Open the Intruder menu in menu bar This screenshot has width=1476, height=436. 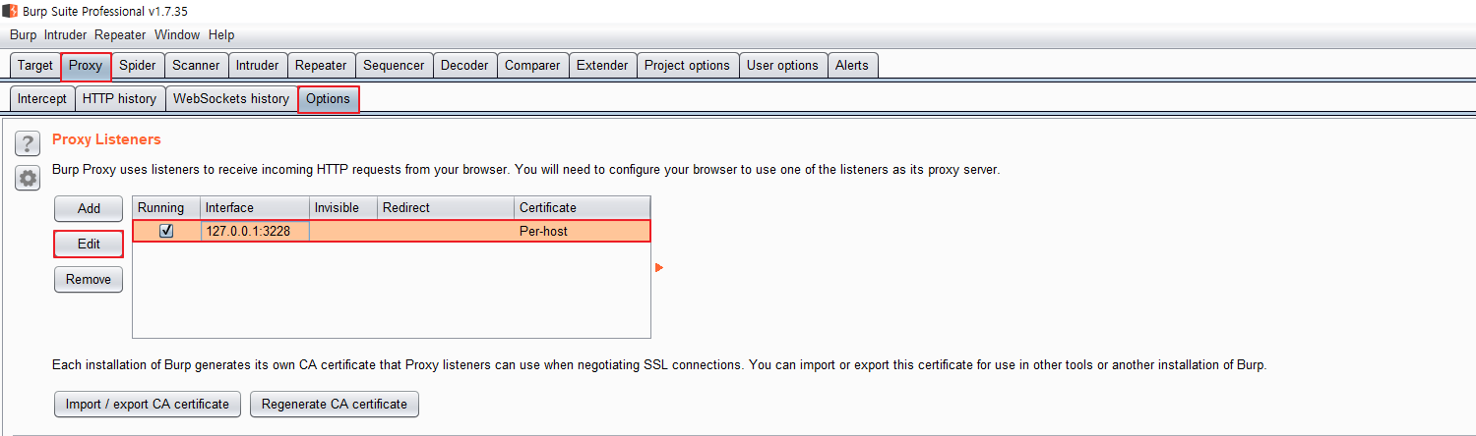pyautogui.click(x=66, y=34)
